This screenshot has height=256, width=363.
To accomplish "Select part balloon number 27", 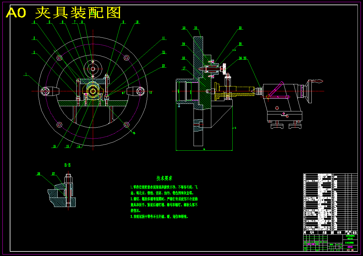I will tap(53, 174).
